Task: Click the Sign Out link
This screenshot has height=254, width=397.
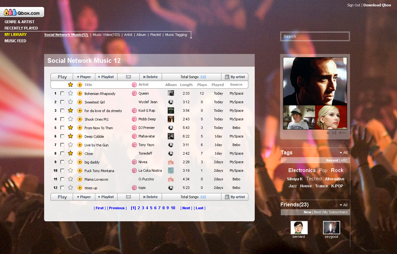Action: tap(353, 5)
